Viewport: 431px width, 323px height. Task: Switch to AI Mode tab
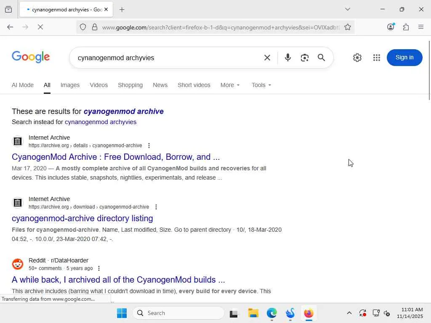point(23,85)
